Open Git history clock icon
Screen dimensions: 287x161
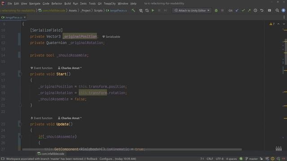[x=255, y=10]
